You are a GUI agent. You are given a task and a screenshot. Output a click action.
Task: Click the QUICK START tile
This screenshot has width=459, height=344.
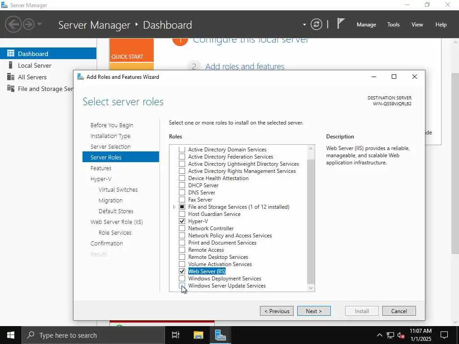[131, 50]
